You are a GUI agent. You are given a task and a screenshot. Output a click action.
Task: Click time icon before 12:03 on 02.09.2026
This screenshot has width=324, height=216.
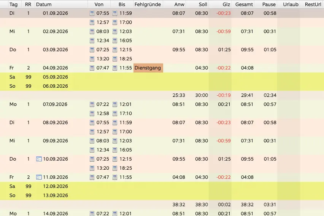pos(115,32)
